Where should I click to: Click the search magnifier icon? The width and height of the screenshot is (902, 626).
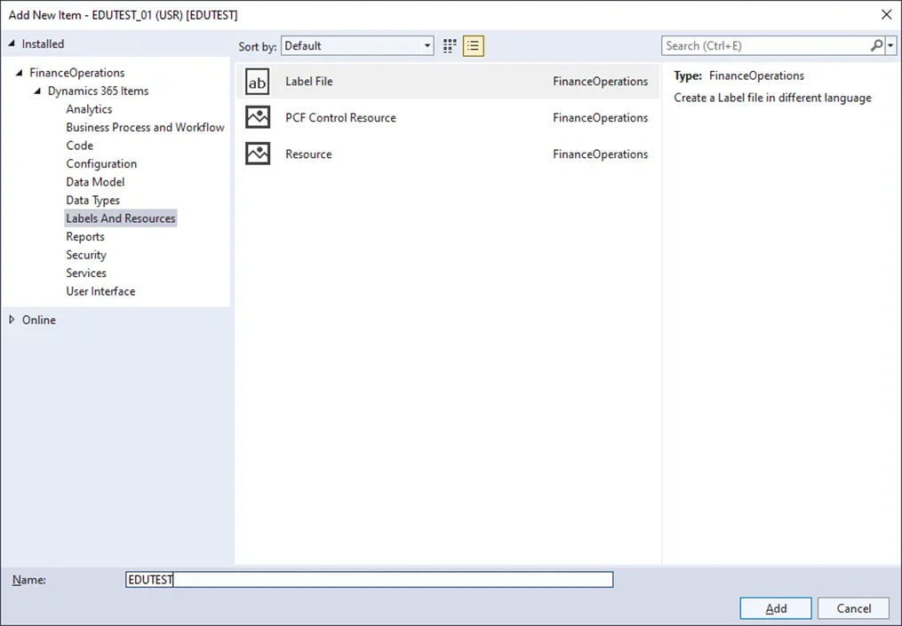[877, 45]
